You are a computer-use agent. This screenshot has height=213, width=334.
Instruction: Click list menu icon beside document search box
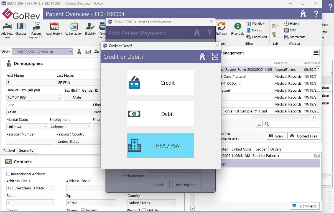259,124
